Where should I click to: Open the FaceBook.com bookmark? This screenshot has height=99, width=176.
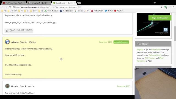[67, 11]
